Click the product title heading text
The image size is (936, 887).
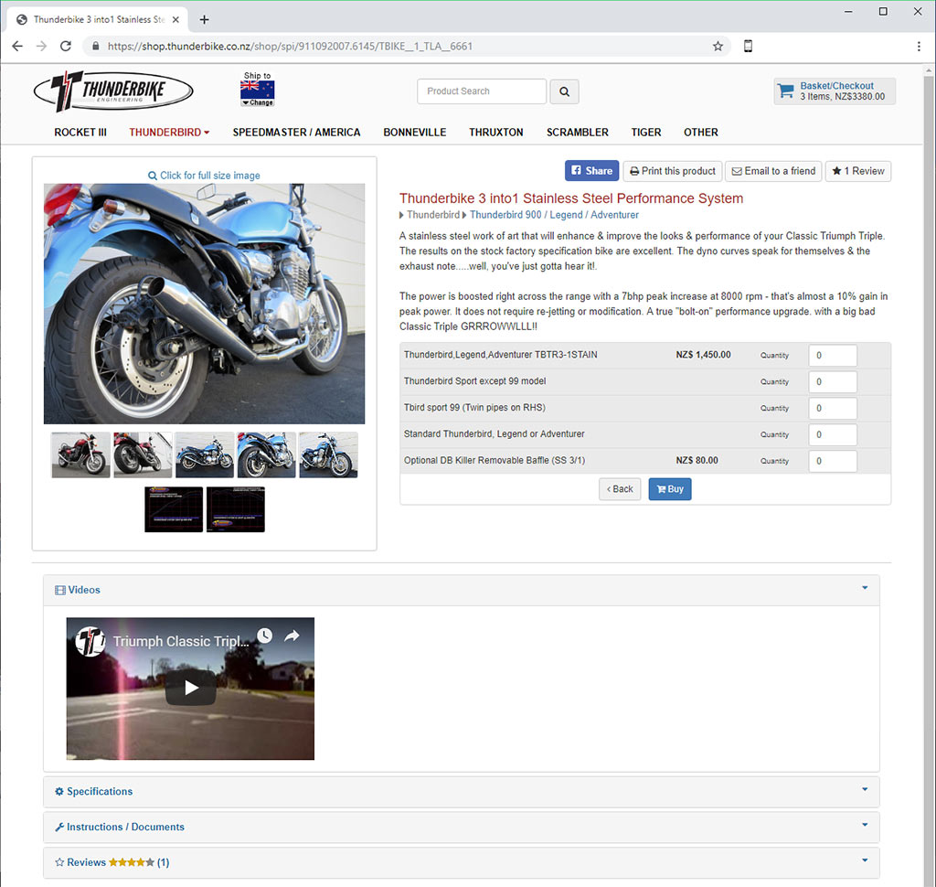point(570,198)
